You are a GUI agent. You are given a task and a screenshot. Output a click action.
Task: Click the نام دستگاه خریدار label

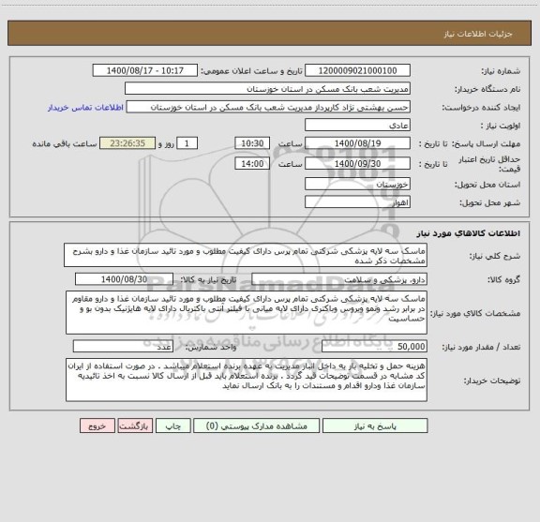point(487,89)
